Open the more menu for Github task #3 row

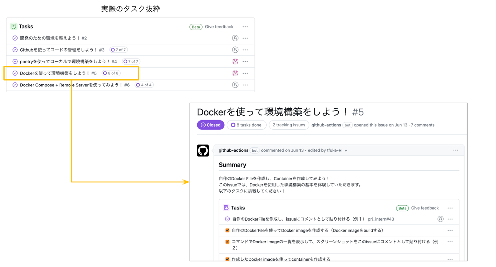245,50
